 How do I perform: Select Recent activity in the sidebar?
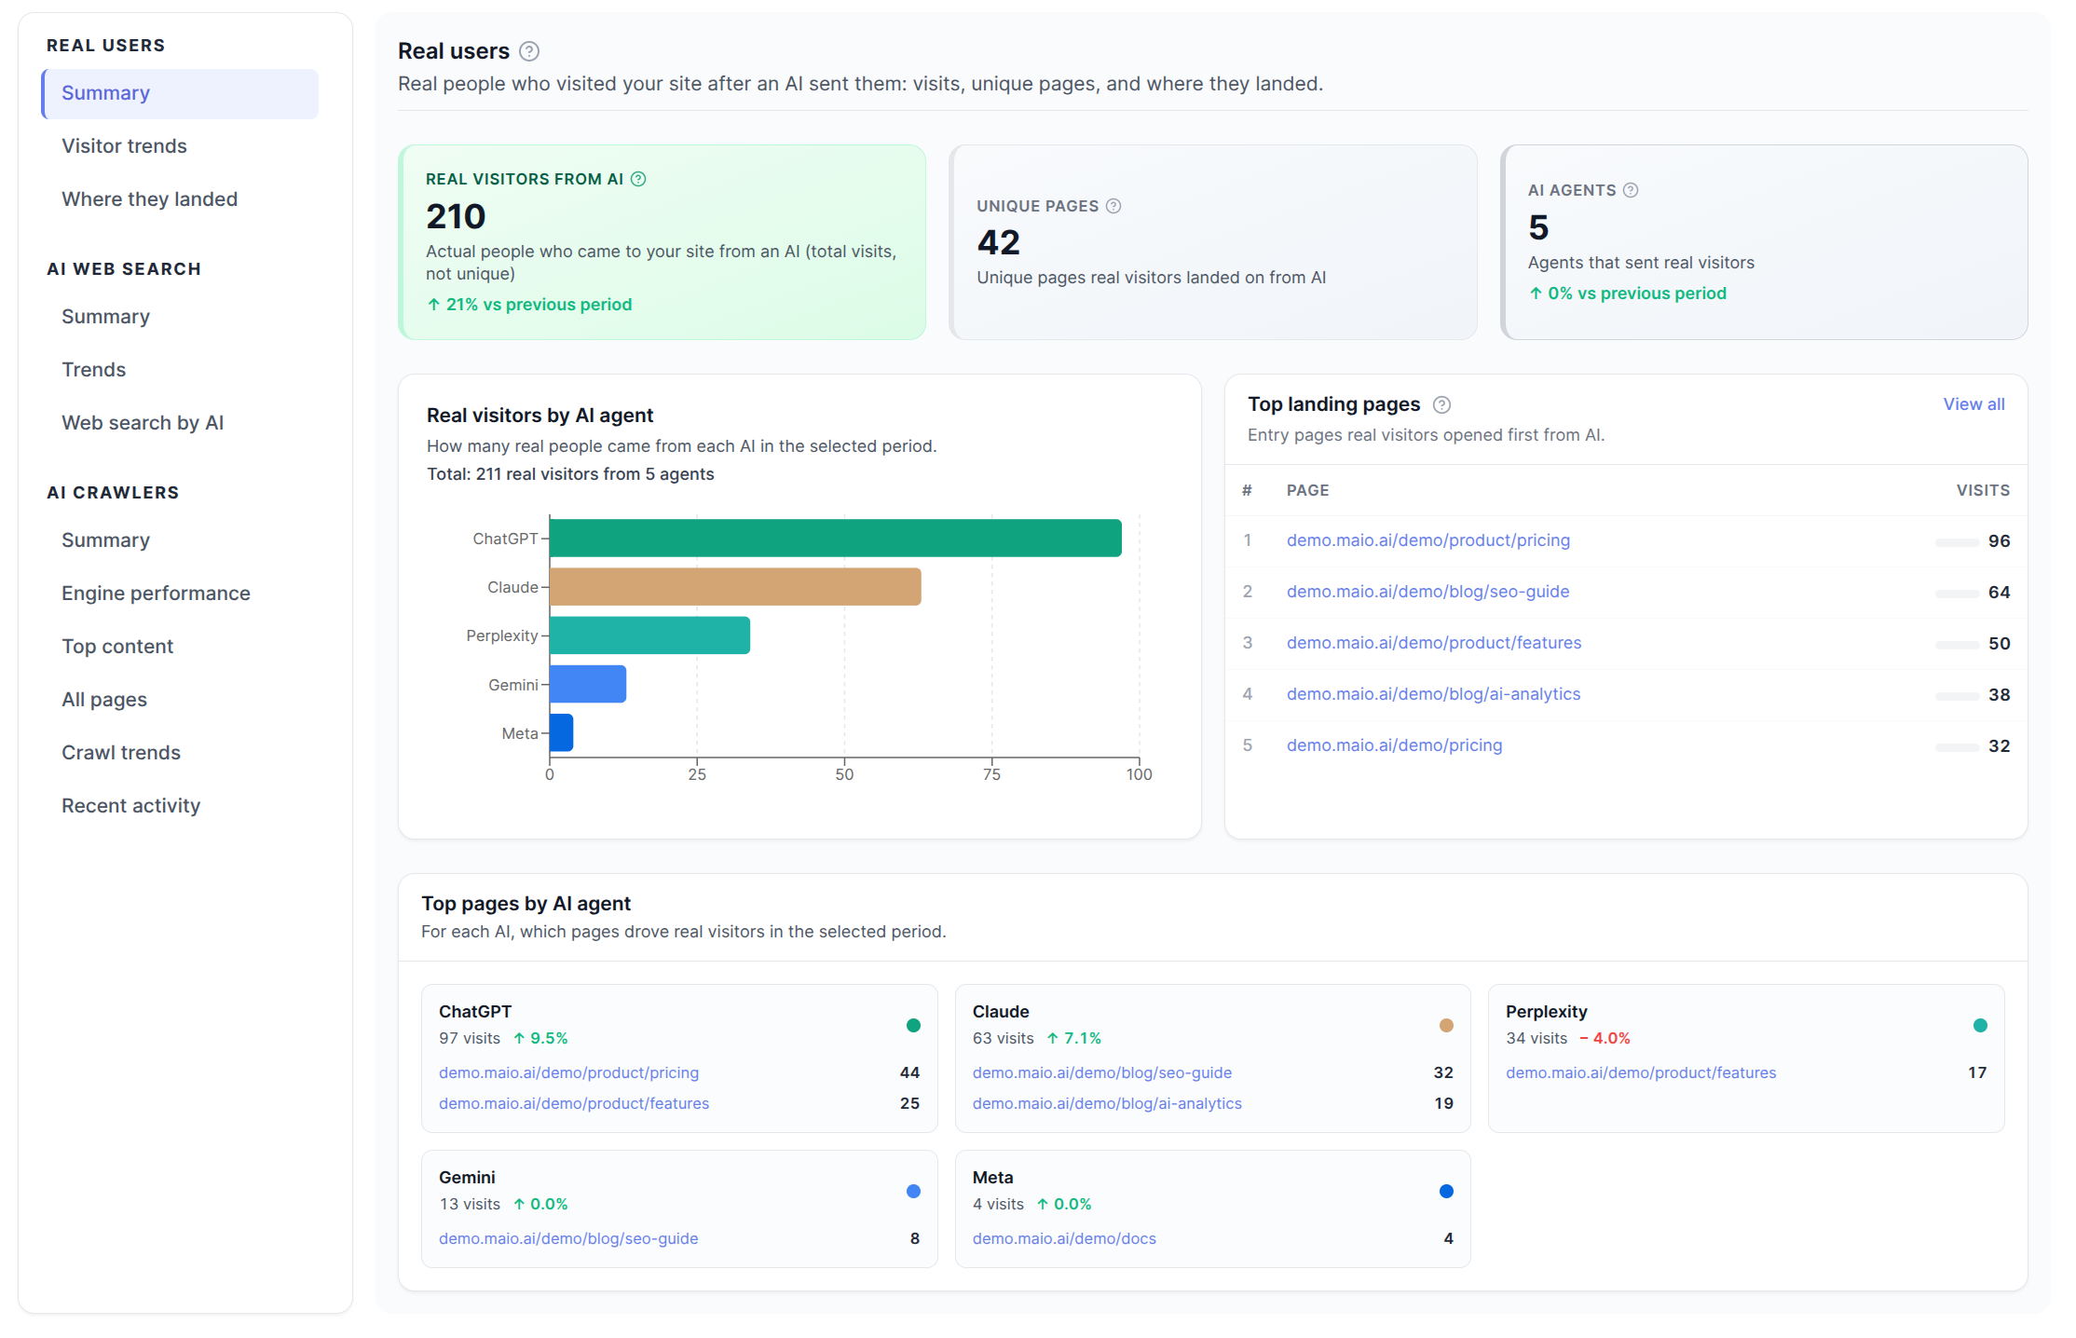(130, 805)
